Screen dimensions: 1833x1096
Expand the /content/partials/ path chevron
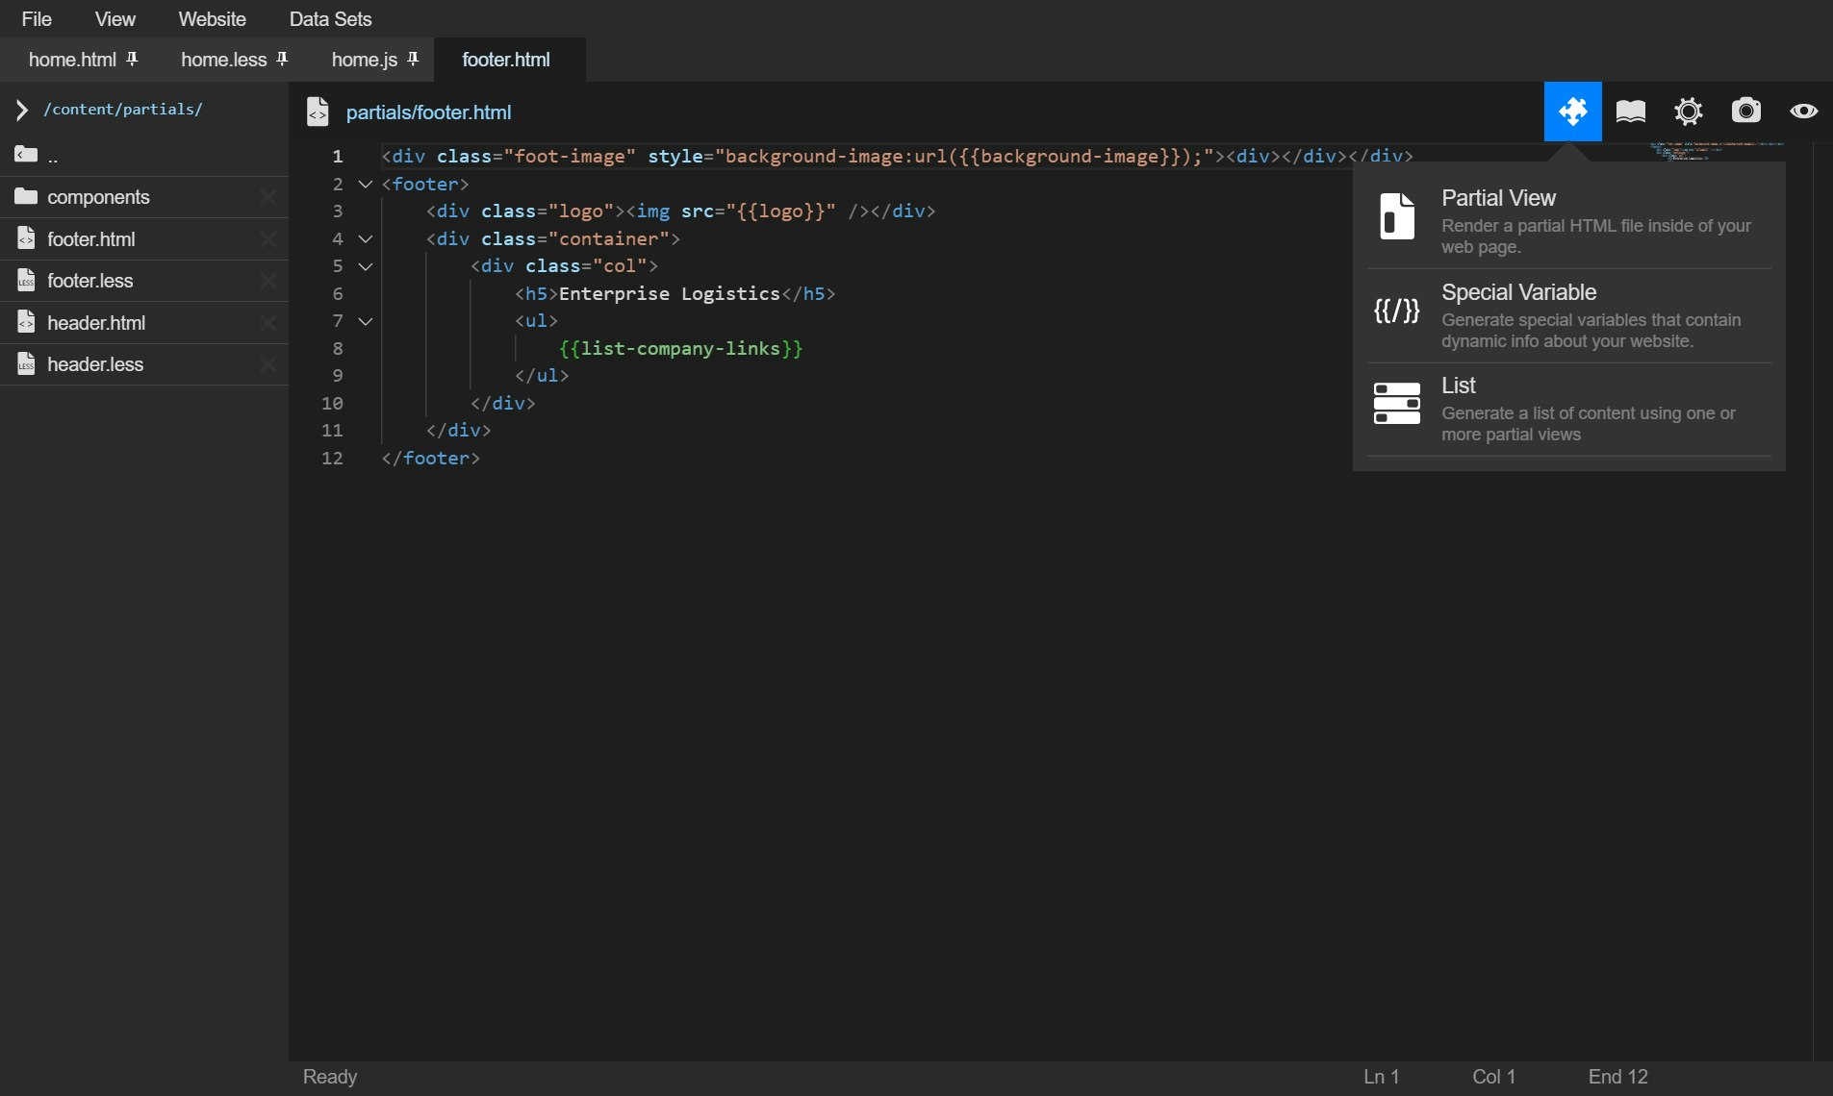click(x=21, y=111)
